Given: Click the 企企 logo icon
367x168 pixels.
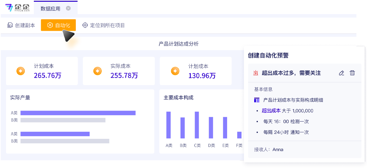Looking at the screenshot, I should (9, 7).
